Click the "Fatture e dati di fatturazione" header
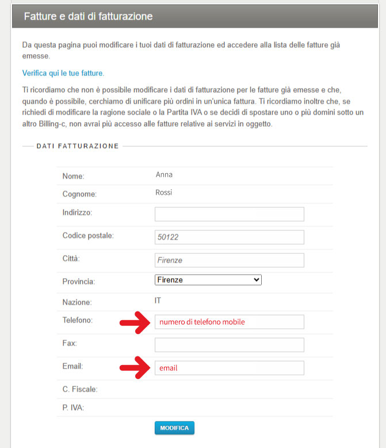Image resolution: width=386 pixels, height=448 pixels. pyautogui.click(x=88, y=17)
